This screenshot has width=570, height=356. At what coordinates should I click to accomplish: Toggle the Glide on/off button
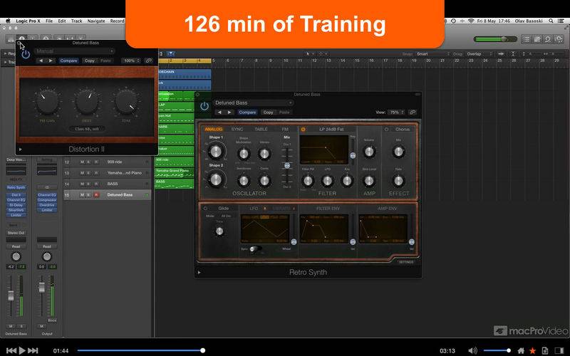click(x=205, y=209)
